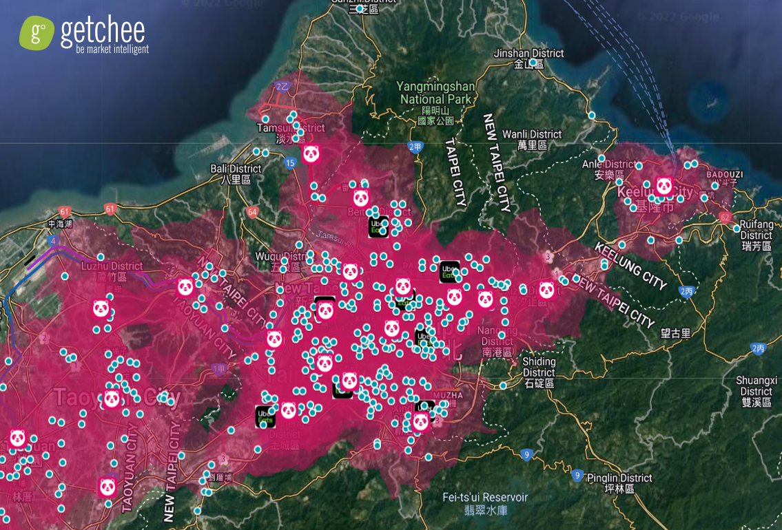The image size is (782, 530).
Task: Click the BADOUZI label
Action: tap(725, 174)
